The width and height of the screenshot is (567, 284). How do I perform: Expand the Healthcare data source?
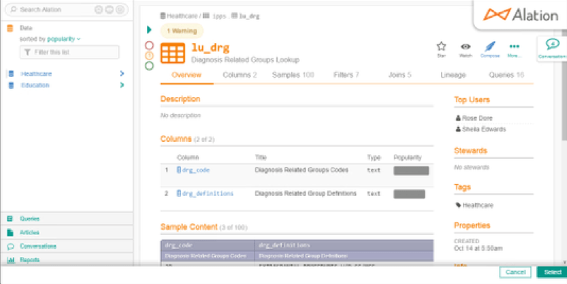click(x=122, y=74)
